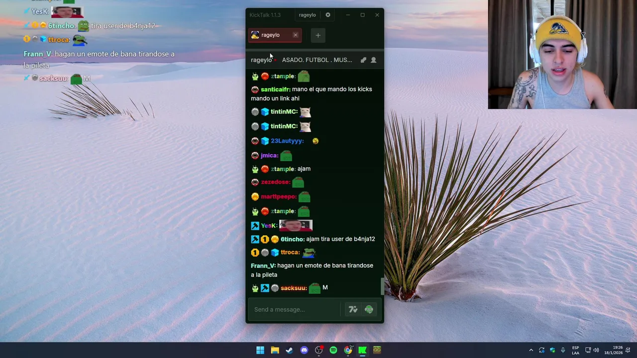
Task: Click the first badge next to 23Lautyyy
Action: pos(255,141)
